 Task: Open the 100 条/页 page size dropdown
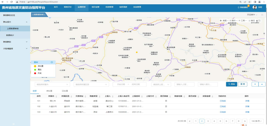click(257, 121)
